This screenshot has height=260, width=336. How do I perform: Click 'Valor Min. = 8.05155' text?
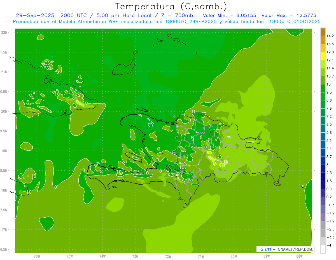[230, 15]
